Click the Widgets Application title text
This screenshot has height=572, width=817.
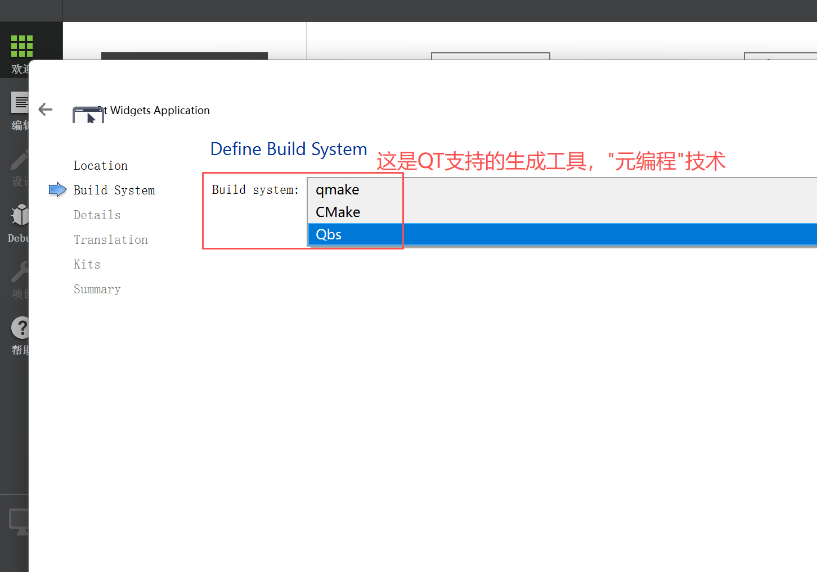[160, 111]
